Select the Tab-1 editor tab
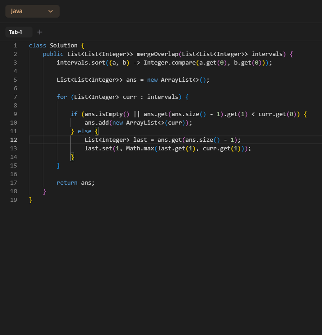 point(19,32)
